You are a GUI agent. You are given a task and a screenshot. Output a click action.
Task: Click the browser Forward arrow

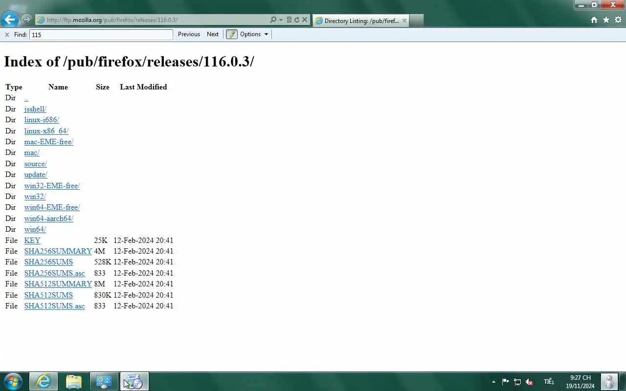coord(26,20)
